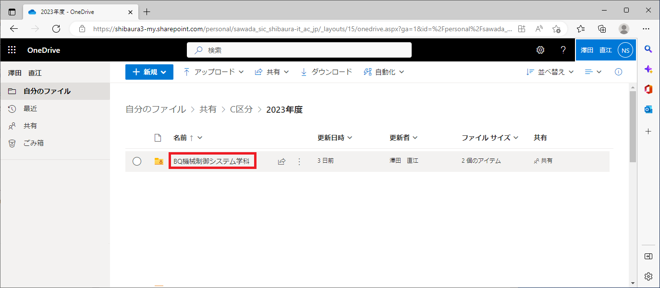Image resolution: width=660 pixels, height=288 pixels.
Task: Open the view options dropdown
Action: pyautogui.click(x=593, y=72)
